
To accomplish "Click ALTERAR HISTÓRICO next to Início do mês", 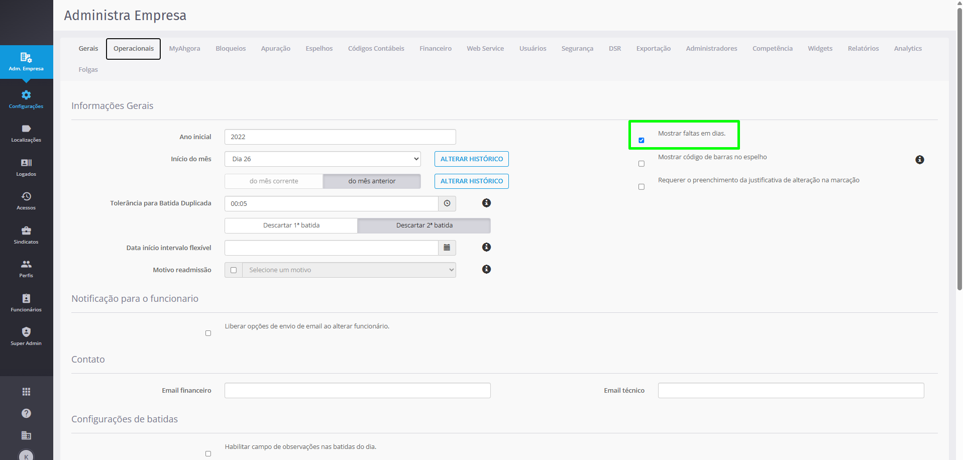I will tap(472, 159).
